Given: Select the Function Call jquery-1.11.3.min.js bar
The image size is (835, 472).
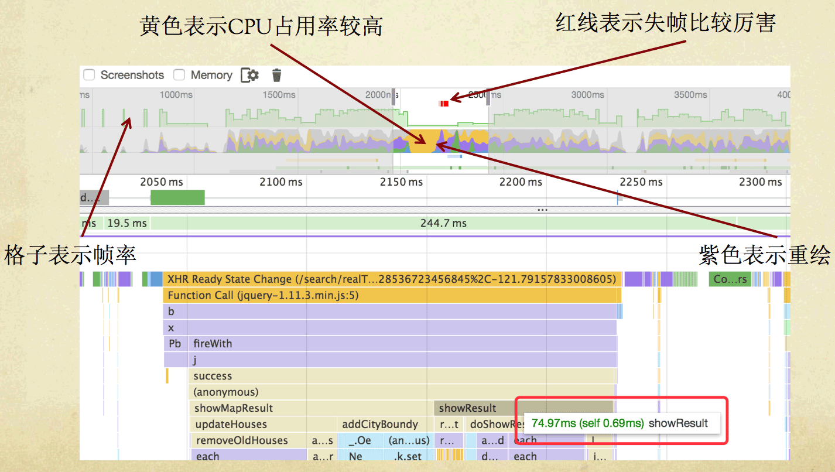Looking at the screenshot, I should (392, 295).
